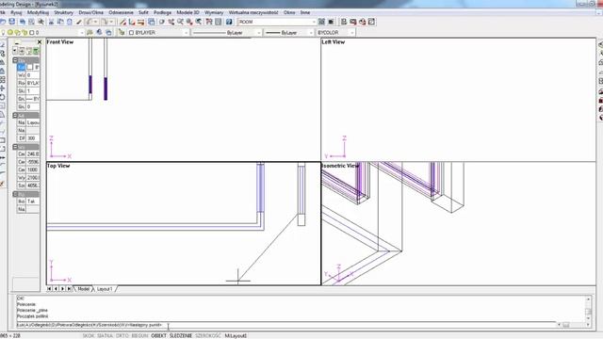Image resolution: width=603 pixels, height=339 pixels.
Task: Toggle SZEROKOŚĆ lineweight in status bar
Action: [x=208, y=335]
